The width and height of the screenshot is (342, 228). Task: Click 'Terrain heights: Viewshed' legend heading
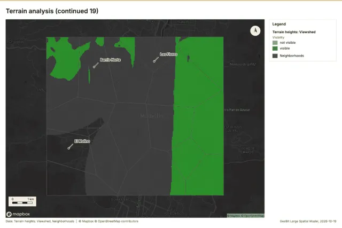pyautogui.click(x=294, y=32)
